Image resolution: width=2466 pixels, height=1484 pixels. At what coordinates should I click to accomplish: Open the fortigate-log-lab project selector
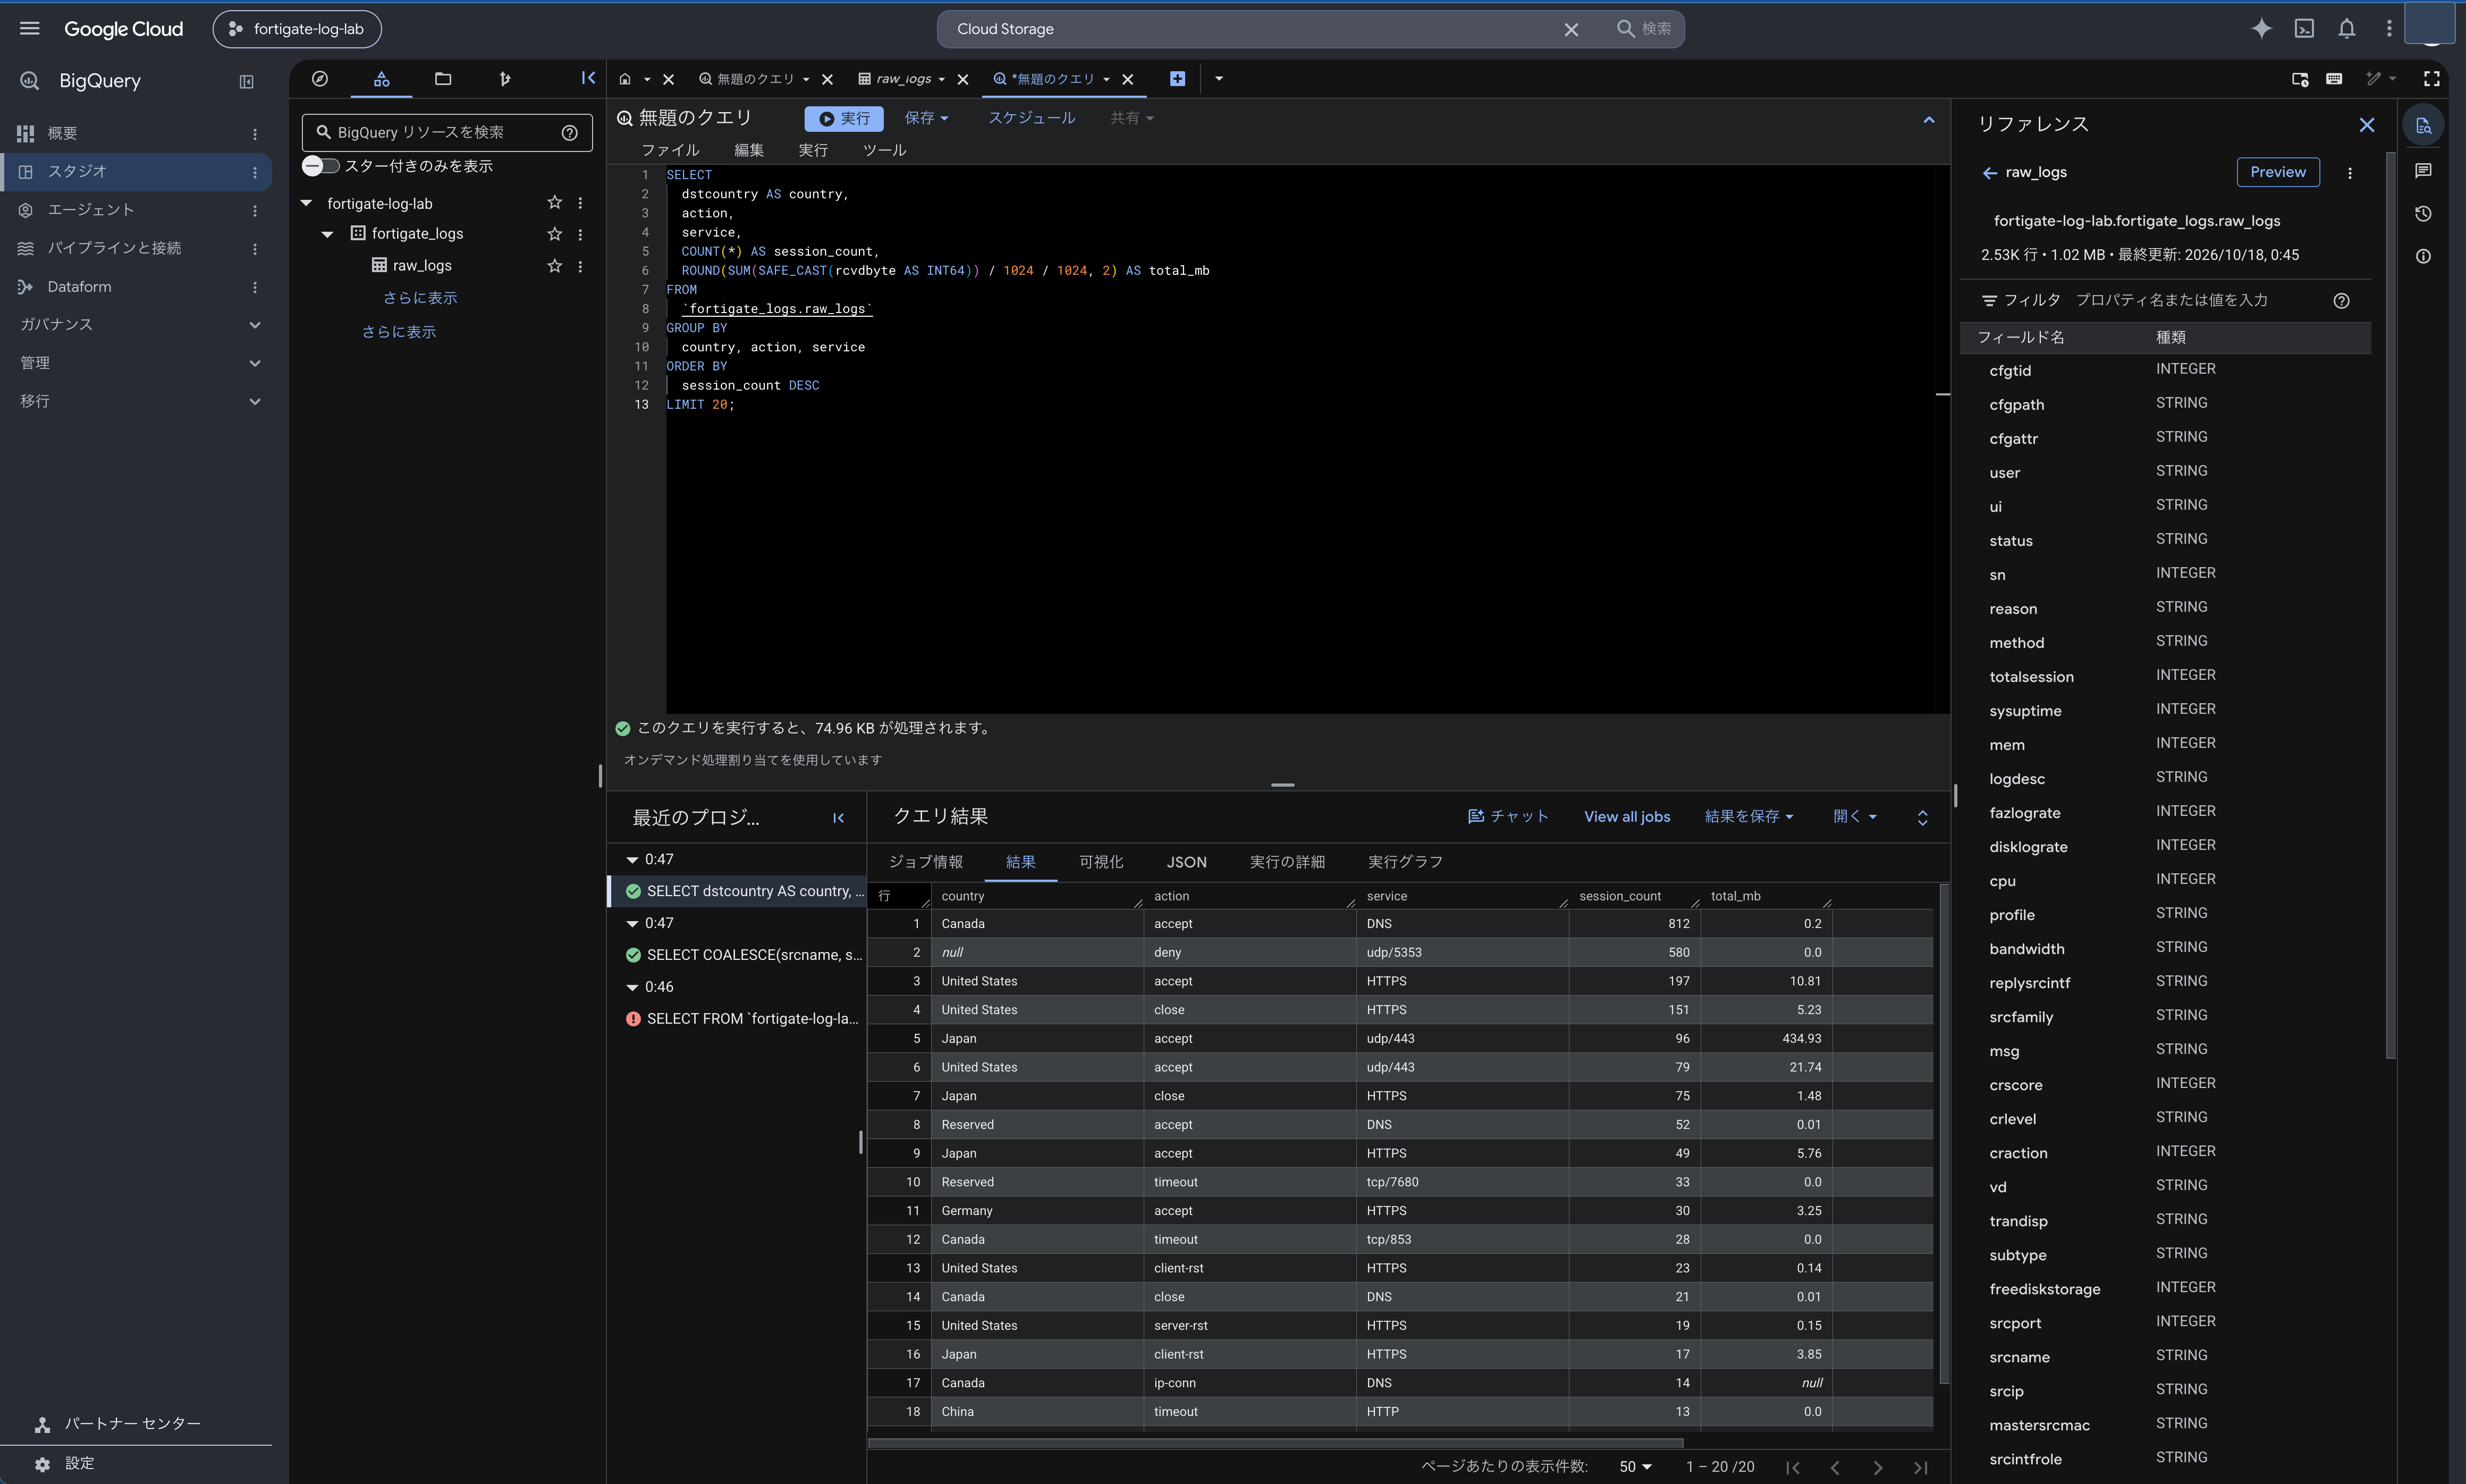click(x=297, y=29)
